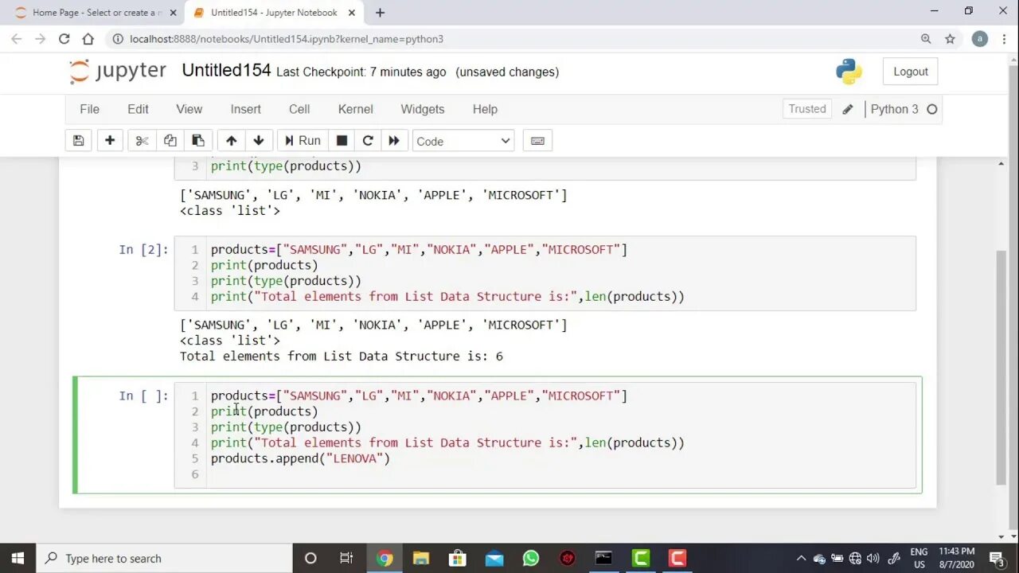The width and height of the screenshot is (1019, 573).
Task: Click the volume speaker tray icon
Action: (873, 558)
